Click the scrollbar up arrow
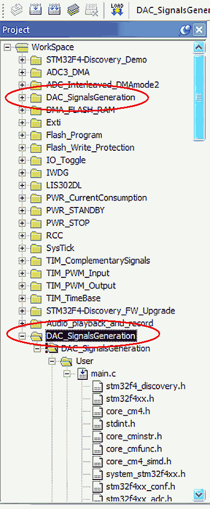 pyautogui.click(x=198, y=47)
